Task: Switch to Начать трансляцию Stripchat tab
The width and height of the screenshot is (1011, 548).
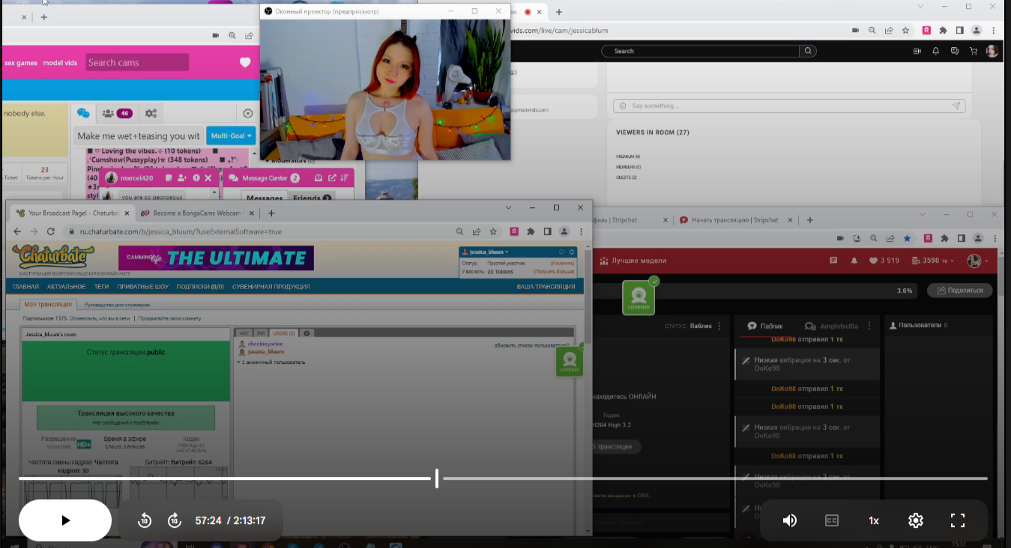Action: point(735,220)
